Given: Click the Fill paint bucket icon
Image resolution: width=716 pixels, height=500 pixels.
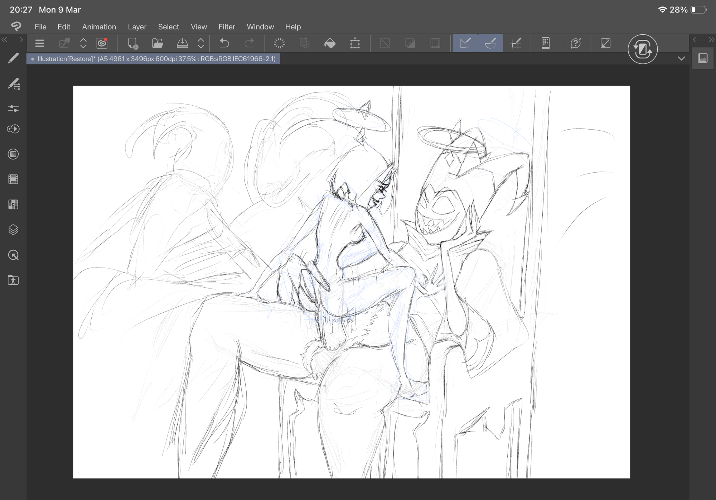Looking at the screenshot, I should click(330, 43).
